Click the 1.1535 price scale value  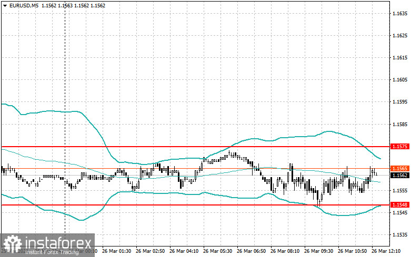400,235
